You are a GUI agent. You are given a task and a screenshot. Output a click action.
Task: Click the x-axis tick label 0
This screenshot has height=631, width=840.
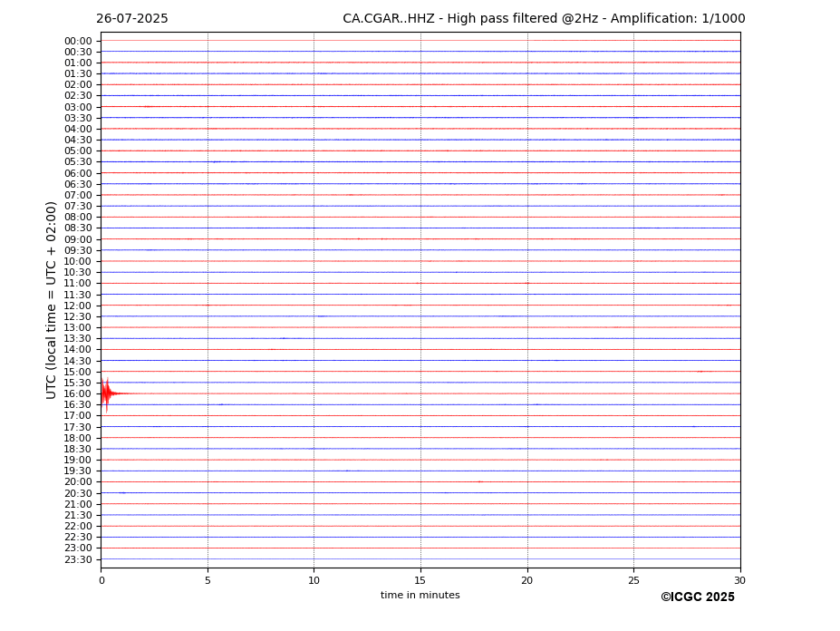[101, 580]
